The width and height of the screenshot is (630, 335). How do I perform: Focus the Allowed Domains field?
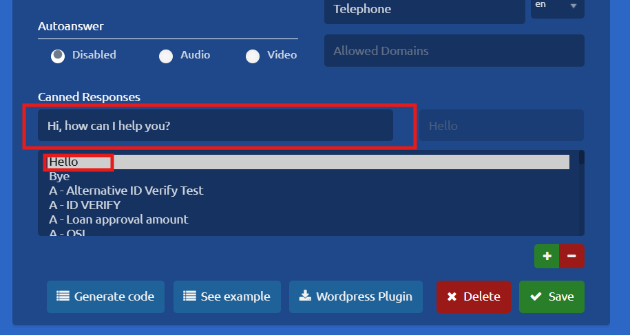click(454, 51)
